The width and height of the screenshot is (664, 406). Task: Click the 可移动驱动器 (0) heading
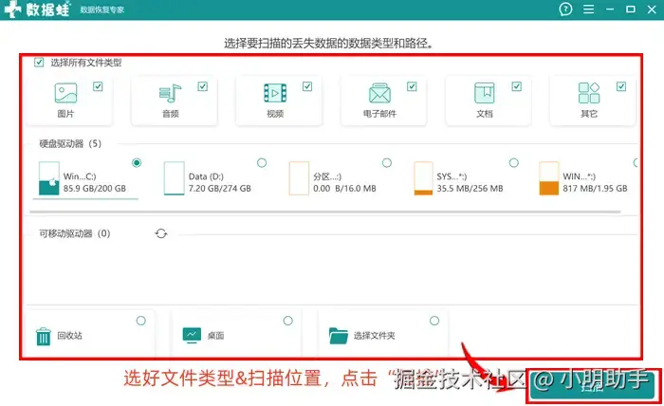[x=75, y=233]
